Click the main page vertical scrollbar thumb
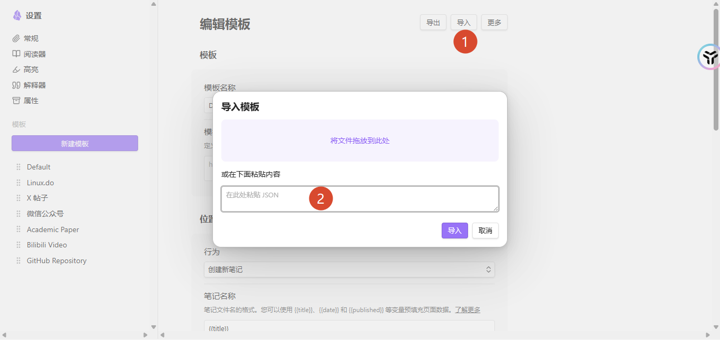Viewport: 720px width, 340px height. coord(716,69)
